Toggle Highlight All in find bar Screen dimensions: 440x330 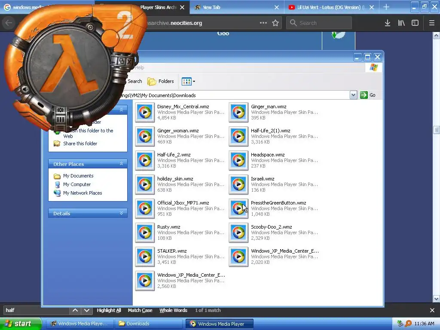pos(109,310)
